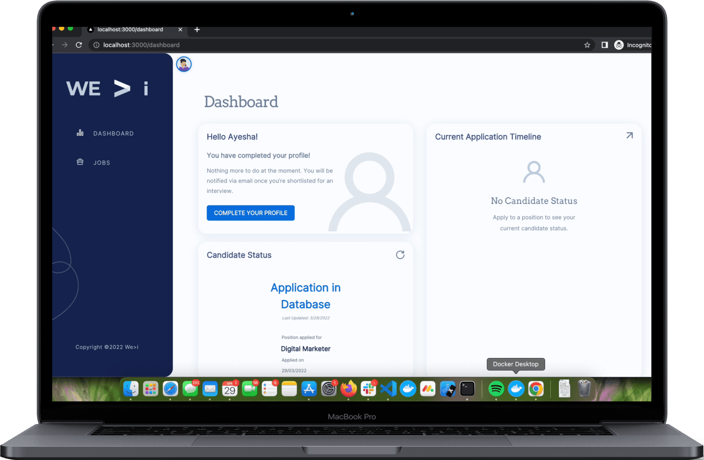Launch Docker Desktop from the Dock
The width and height of the screenshot is (704, 460).
[516, 389]
